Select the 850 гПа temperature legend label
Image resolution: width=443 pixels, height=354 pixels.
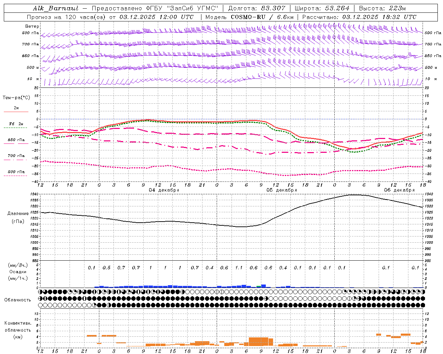click(16, 140)
